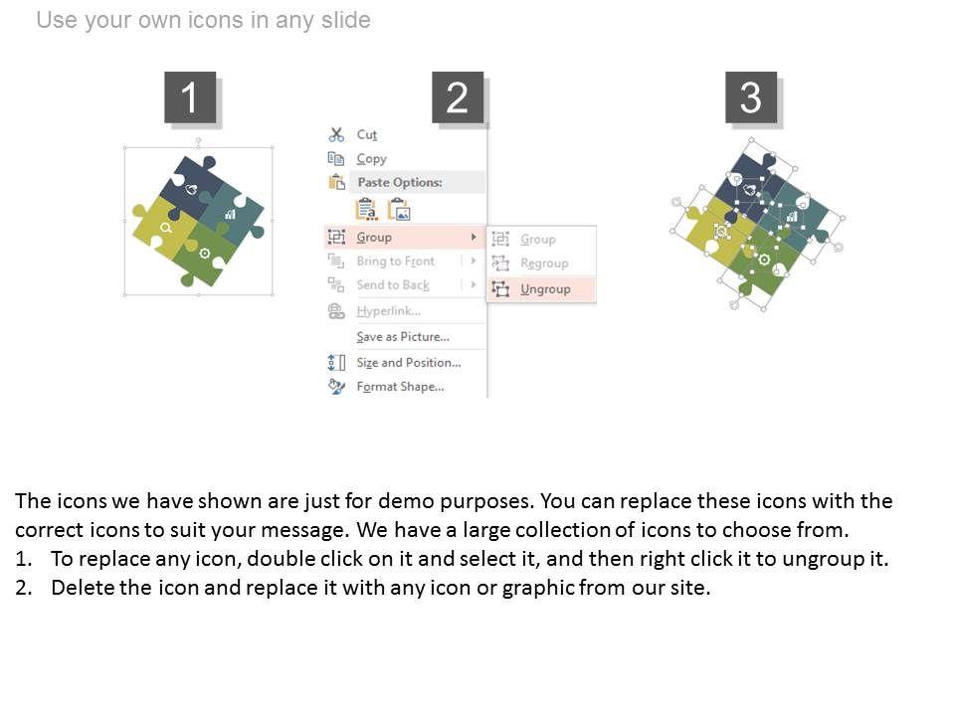Image resolution: width=955 pixels, height=716 pixels.
Task: Click the gear icon on green puzzle piece
Action: 205,253
